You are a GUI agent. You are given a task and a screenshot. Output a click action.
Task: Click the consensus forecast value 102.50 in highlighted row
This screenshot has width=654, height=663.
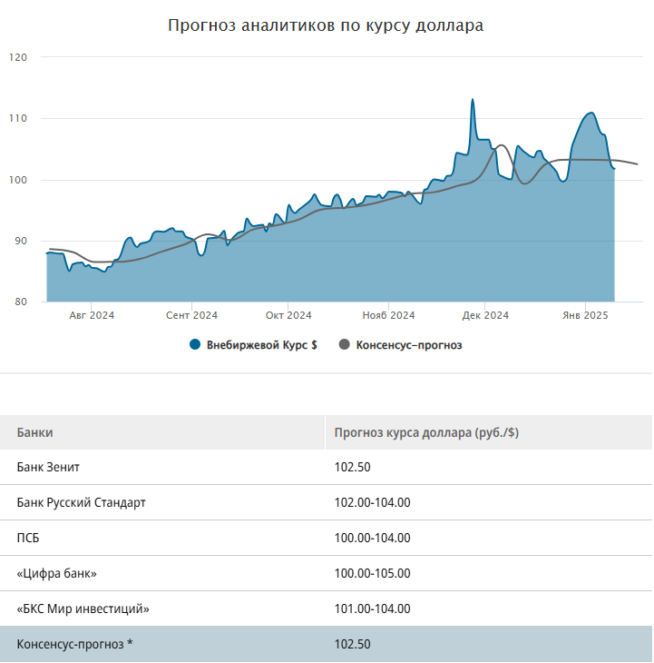coord(353,645)
